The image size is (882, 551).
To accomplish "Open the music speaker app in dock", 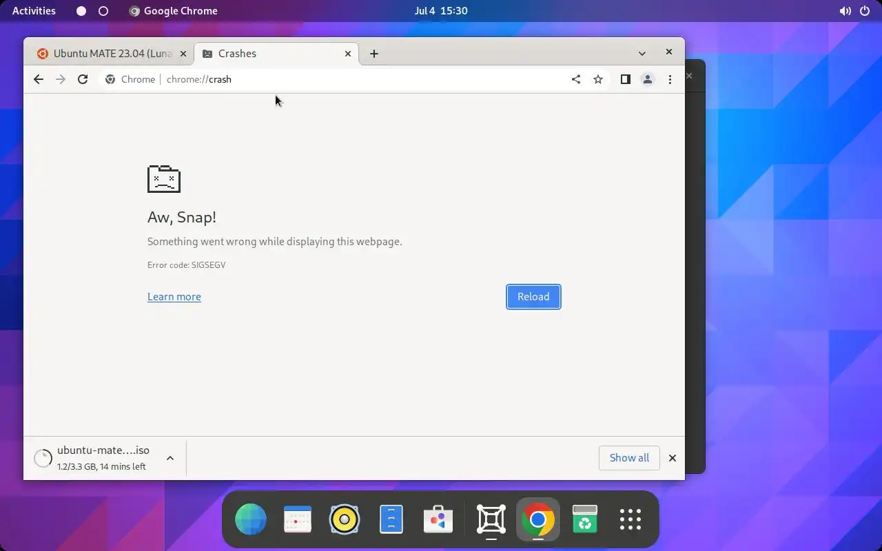I will click(345, 519).
